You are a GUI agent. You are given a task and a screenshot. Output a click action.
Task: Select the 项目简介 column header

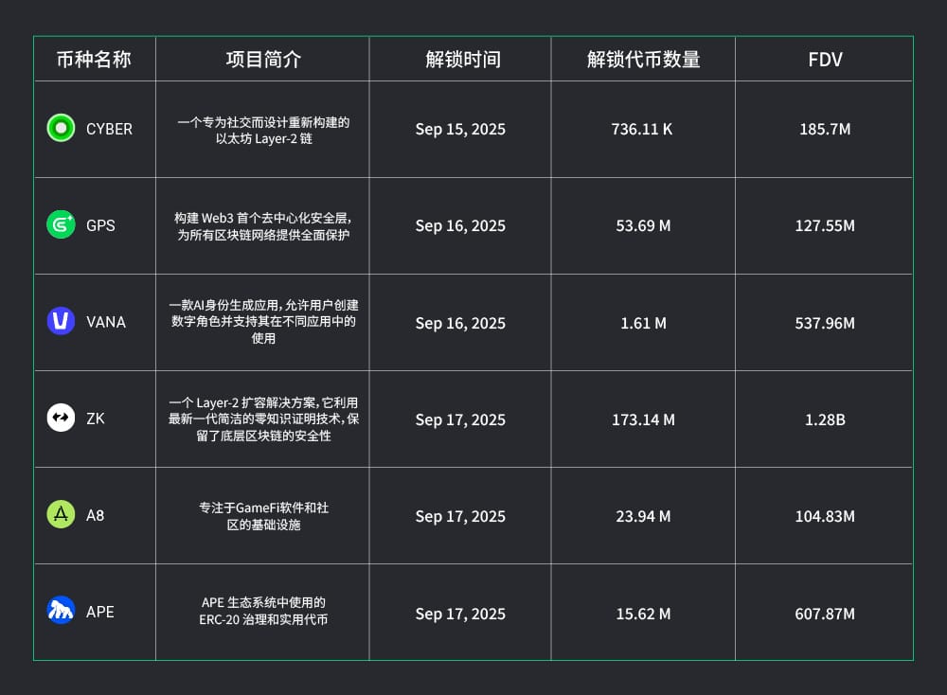point(263,60)
